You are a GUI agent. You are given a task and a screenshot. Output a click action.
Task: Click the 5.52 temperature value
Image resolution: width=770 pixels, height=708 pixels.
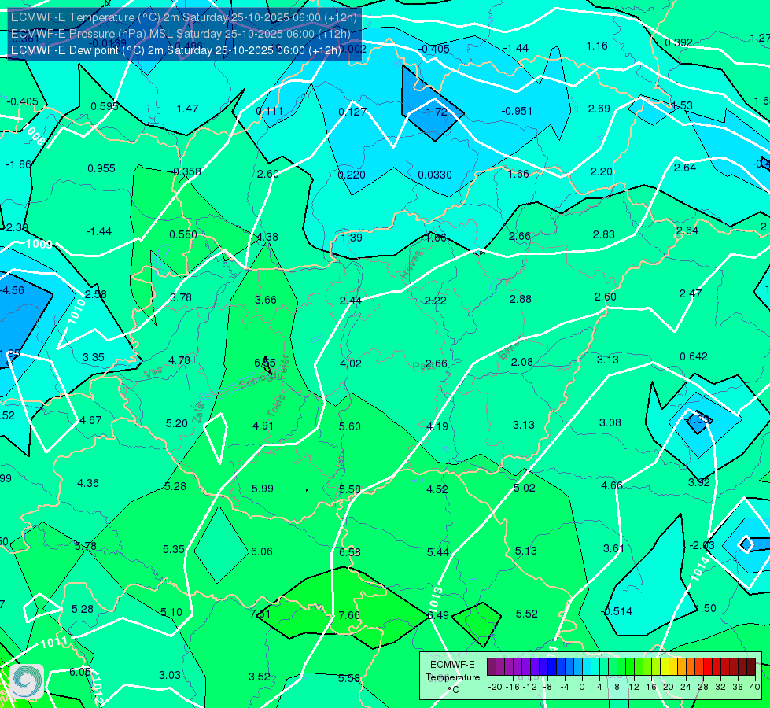(x=527, y=614)
